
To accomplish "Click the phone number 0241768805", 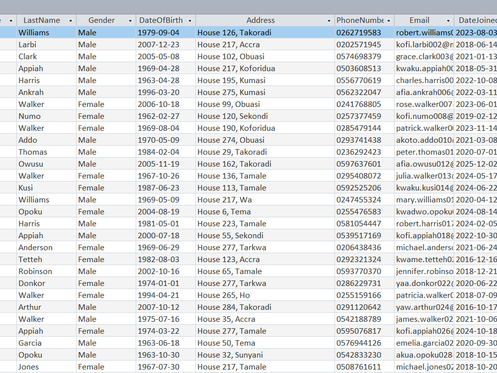I will click(x=364, y=104).
